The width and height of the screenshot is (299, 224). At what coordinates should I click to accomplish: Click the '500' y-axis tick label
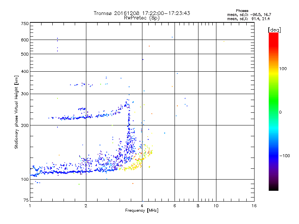(25, 54)
